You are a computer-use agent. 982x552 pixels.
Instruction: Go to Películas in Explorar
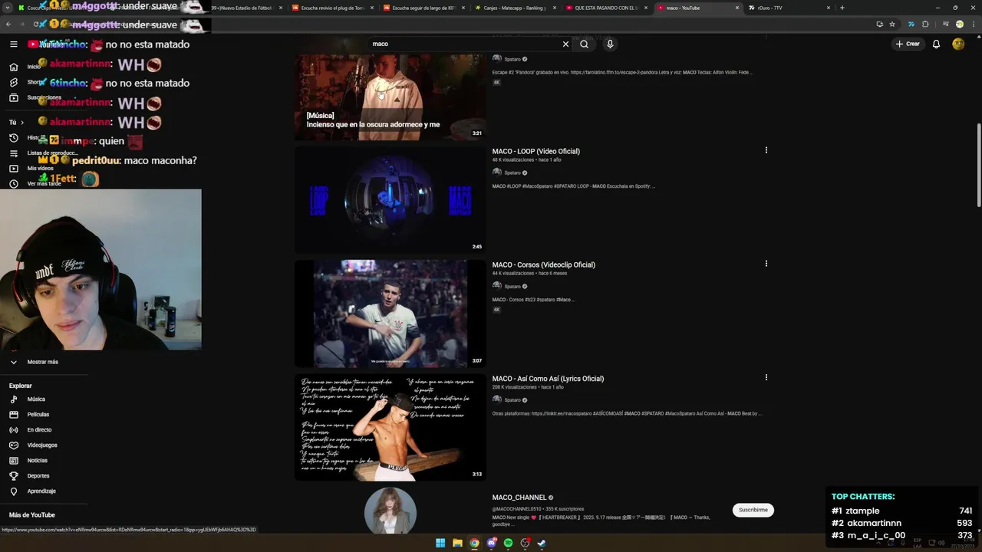click(x=38, y=414)
